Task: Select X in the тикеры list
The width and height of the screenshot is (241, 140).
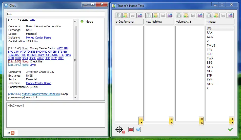Action: [220, 88]
